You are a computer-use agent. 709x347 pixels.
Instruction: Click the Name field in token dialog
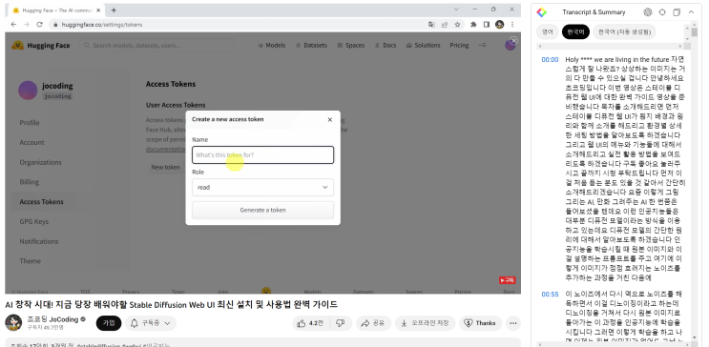pos(262,155)
